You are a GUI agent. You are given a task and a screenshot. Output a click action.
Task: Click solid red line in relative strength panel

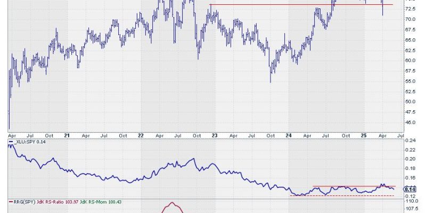354,186
